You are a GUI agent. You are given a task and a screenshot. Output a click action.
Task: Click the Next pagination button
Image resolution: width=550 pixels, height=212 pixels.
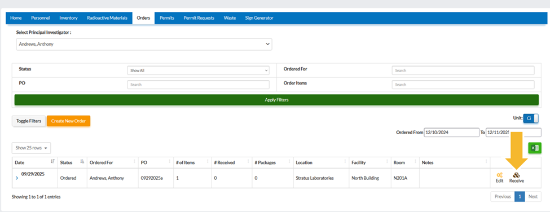533,197
